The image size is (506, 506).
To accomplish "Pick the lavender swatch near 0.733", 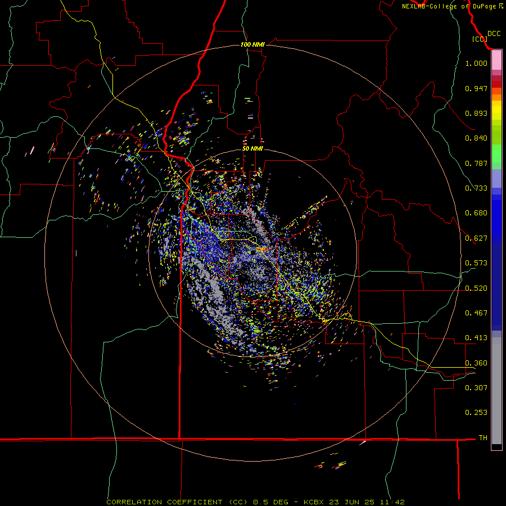I will click(x=496, y=178).
